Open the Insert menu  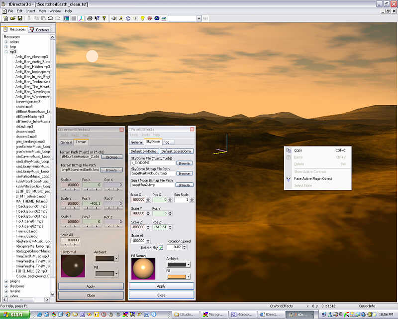(x=31, y=10)
